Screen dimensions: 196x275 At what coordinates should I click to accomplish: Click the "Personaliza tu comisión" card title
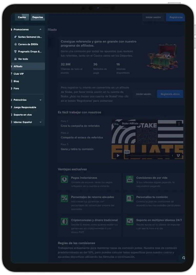(x=152, y=197)
